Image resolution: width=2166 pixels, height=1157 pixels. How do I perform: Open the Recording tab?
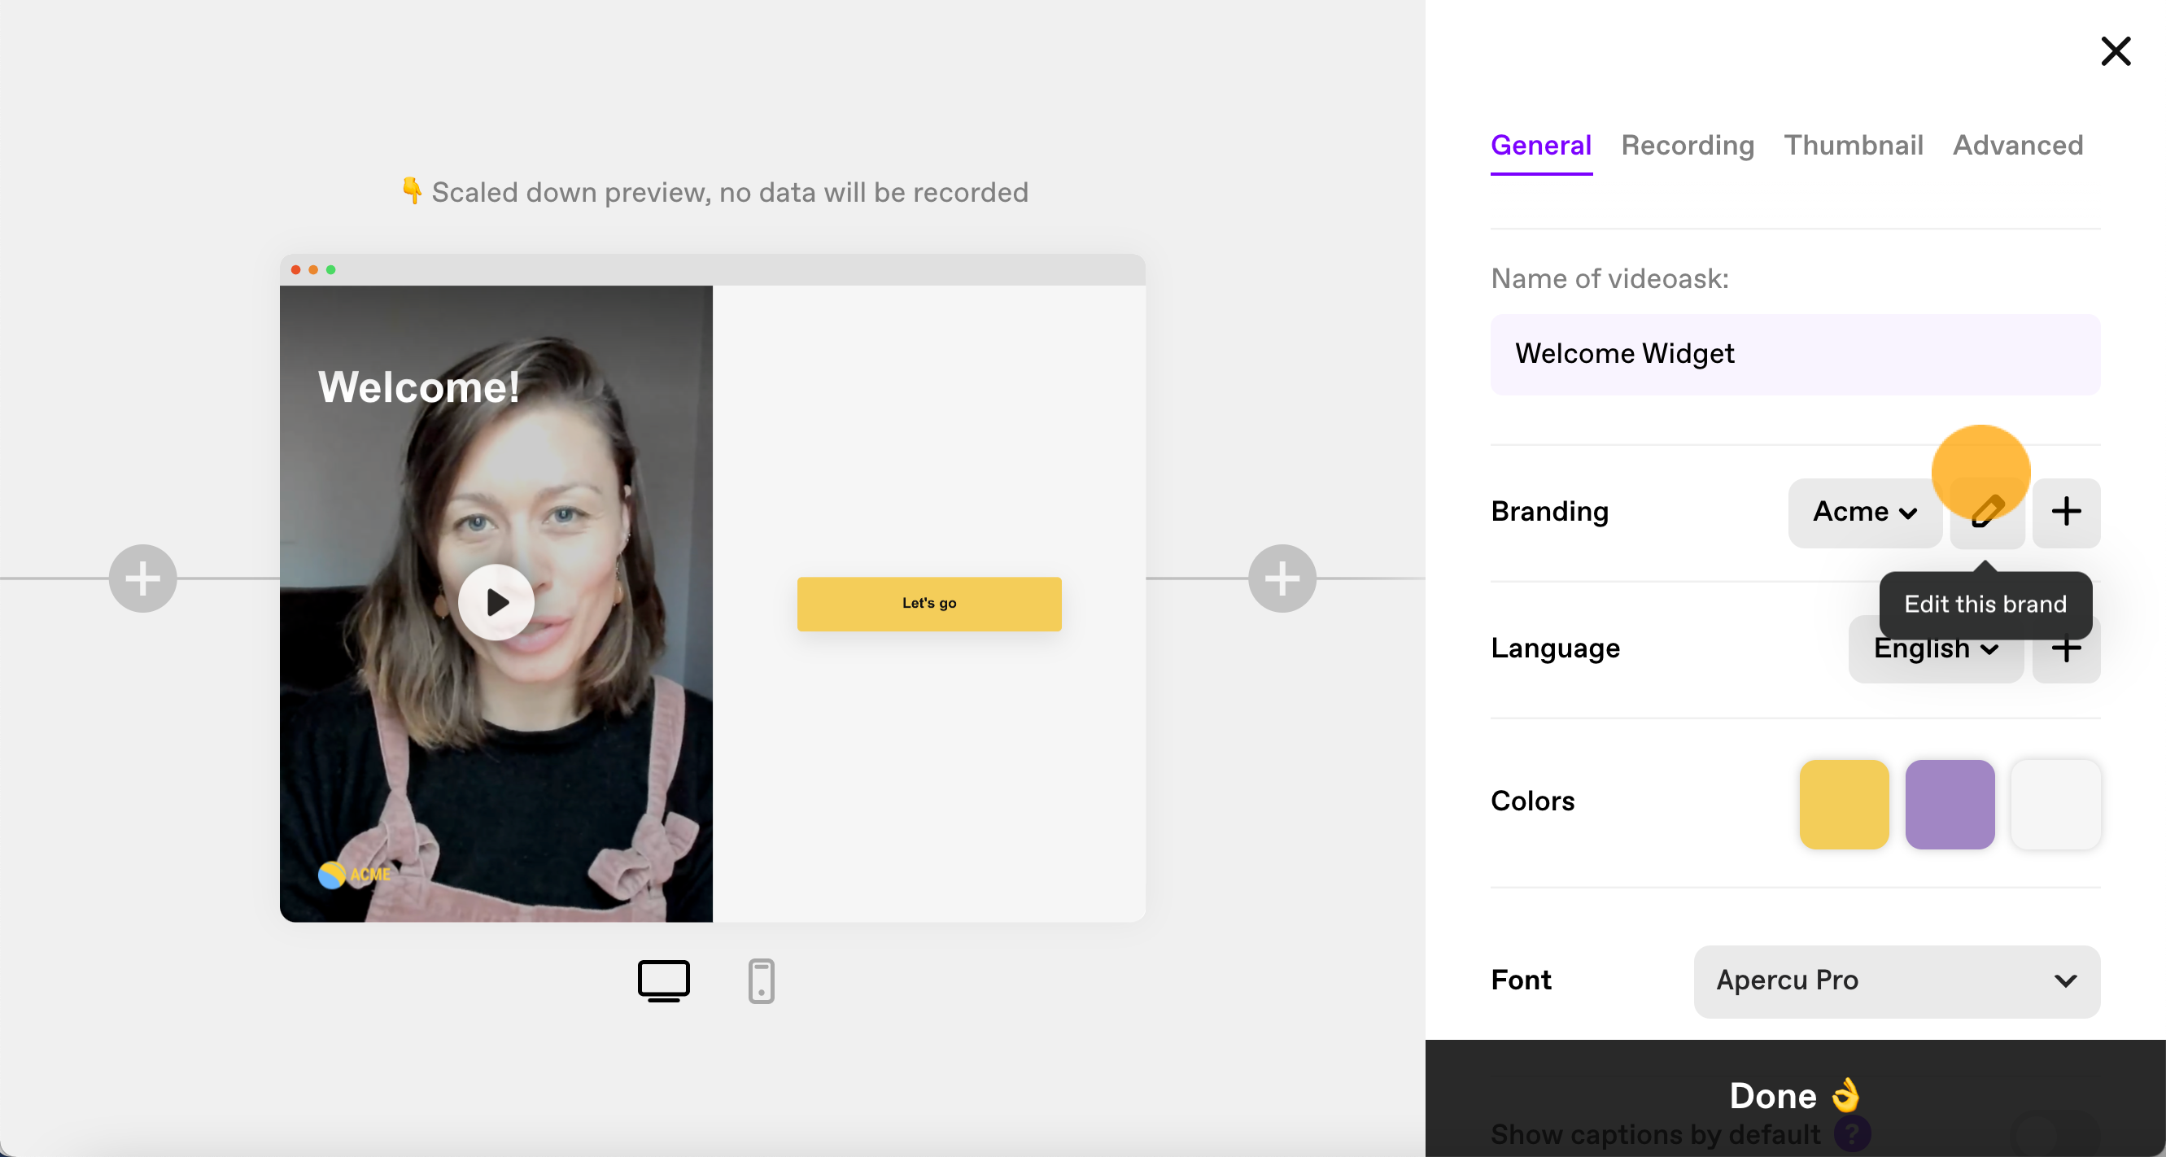pos(1687,146)
